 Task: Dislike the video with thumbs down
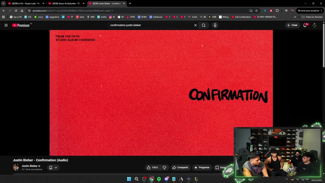164,167
